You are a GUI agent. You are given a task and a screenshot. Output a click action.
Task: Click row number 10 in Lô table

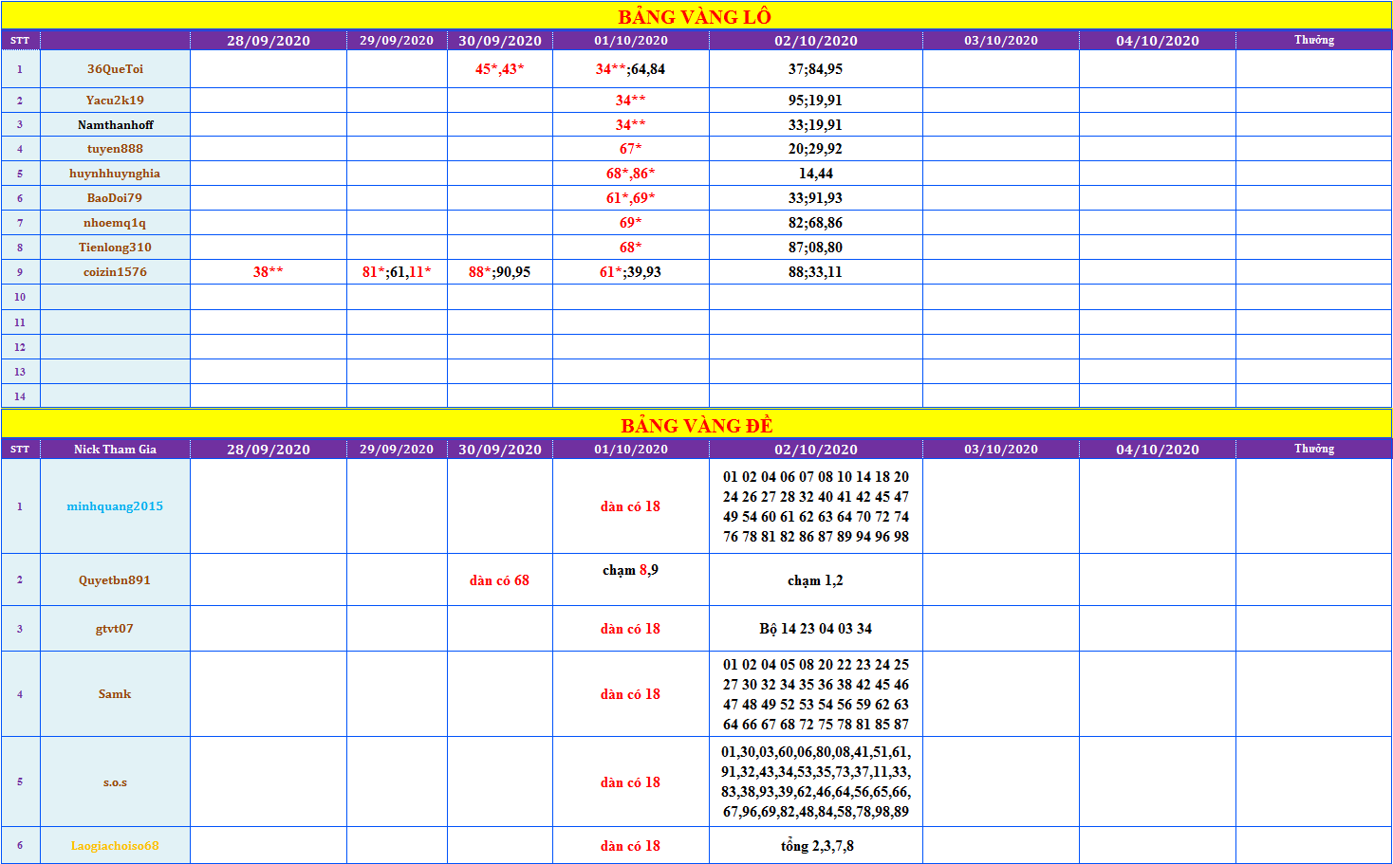point(20,296)
